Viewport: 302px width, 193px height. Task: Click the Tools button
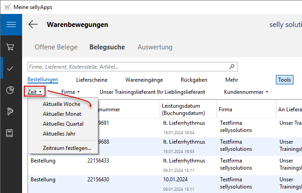284,79
